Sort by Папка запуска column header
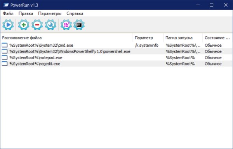 click(x=183, y=38)
